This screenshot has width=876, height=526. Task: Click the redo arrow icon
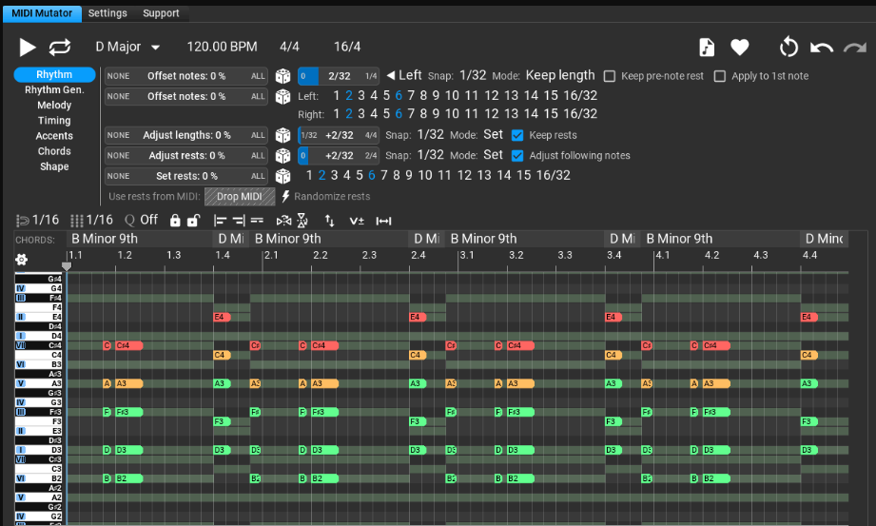855,49
